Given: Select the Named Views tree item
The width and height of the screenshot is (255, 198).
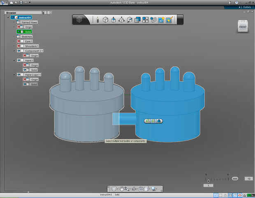Looking at the screenshot, I should point(27,22).
